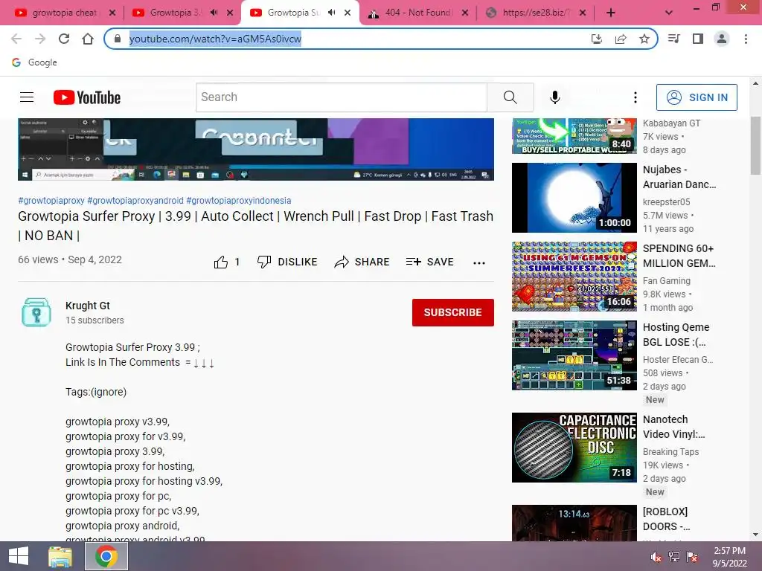Open Kababayan GT buy/sell video thumbnail
The width and height of the screenshot is (762, 571).
coord(574,136)
